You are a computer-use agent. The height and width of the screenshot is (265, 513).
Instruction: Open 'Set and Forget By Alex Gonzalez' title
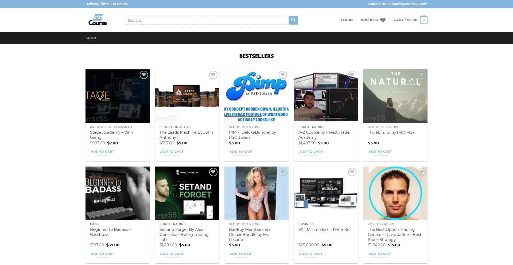184,235
